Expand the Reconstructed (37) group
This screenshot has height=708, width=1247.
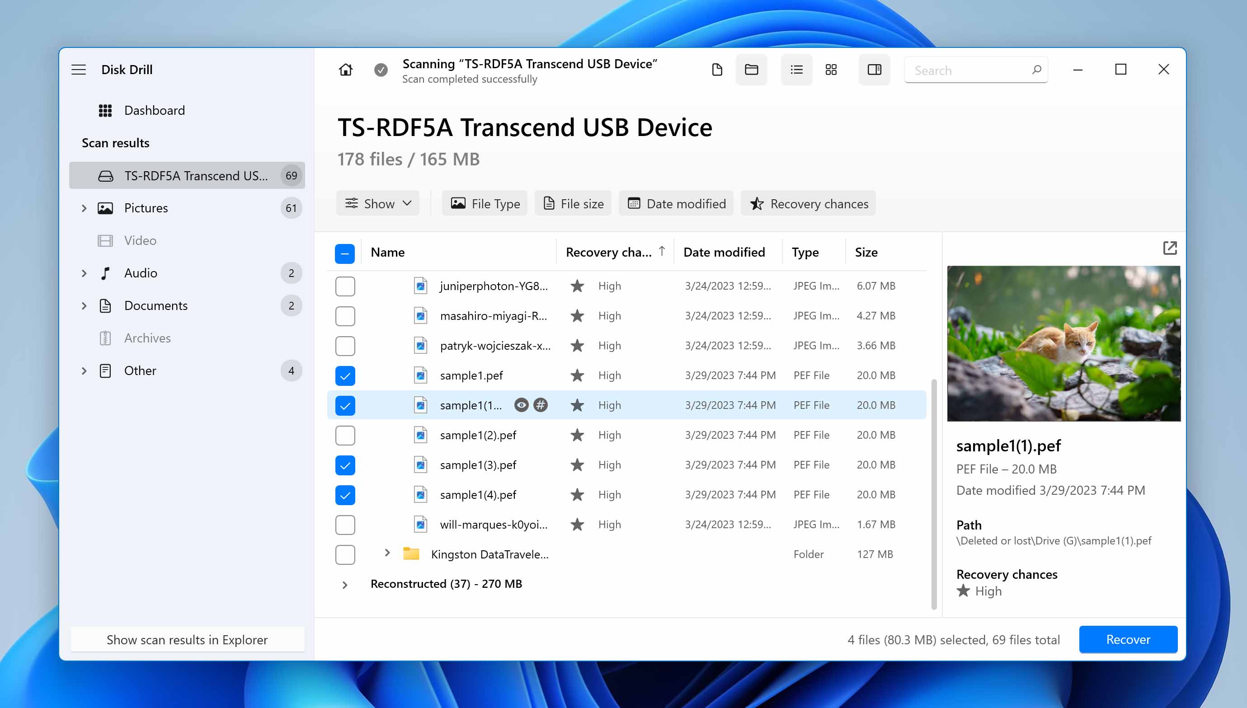tap(345, 585)
